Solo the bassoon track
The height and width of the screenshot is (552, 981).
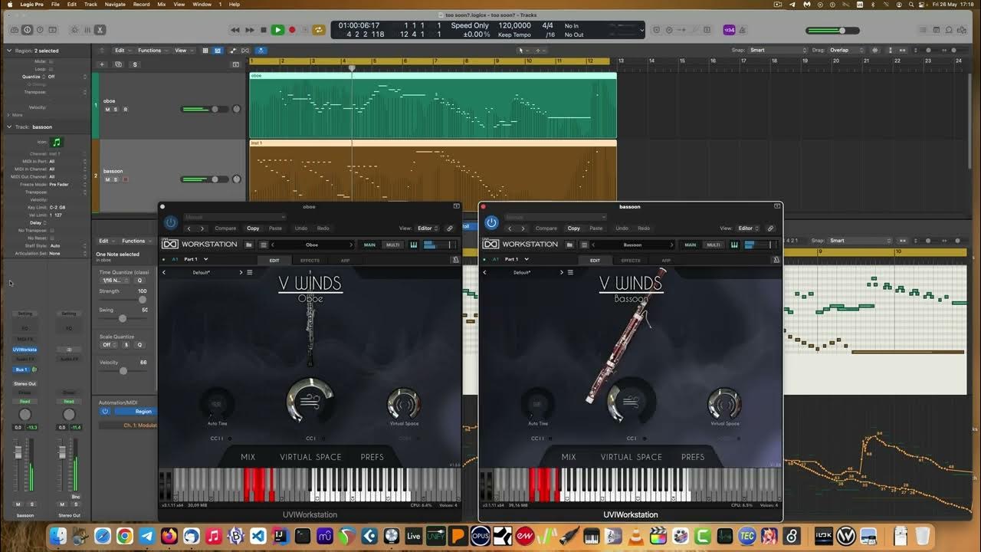coord(116,179)
